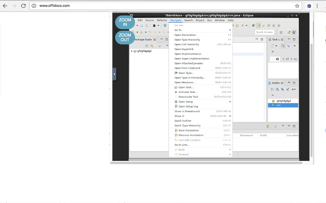Open the Search menu in menu bar

(188, 20)
